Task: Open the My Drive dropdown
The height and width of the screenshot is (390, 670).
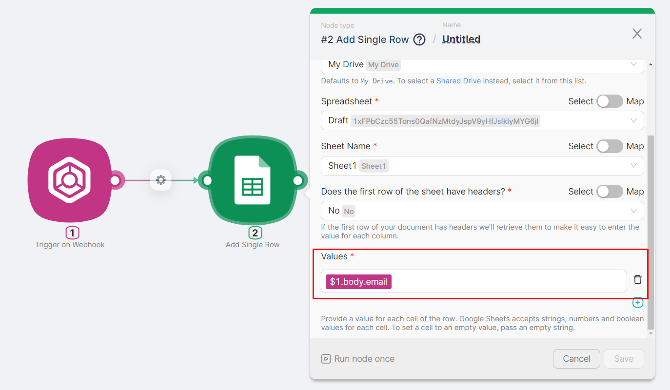Action: click(482, 65)
